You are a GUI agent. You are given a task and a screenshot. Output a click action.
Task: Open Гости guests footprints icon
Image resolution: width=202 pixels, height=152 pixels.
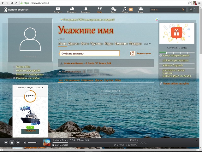click(99, 10)
